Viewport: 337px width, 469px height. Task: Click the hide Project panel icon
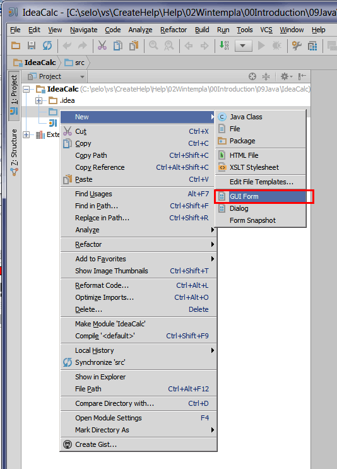pos(302,76)
